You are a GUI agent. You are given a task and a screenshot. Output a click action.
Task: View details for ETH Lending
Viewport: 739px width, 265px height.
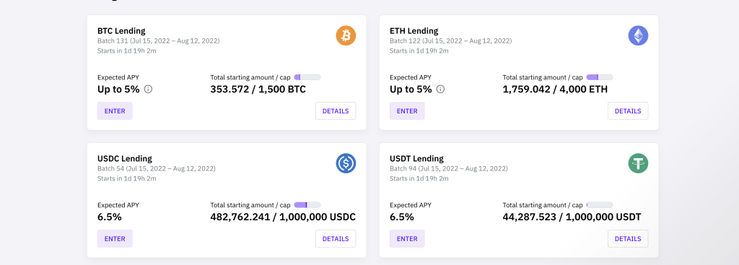tap(628, 110)
